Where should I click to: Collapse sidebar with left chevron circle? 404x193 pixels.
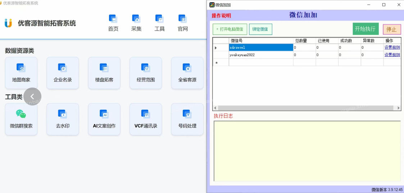click(32, 96)
